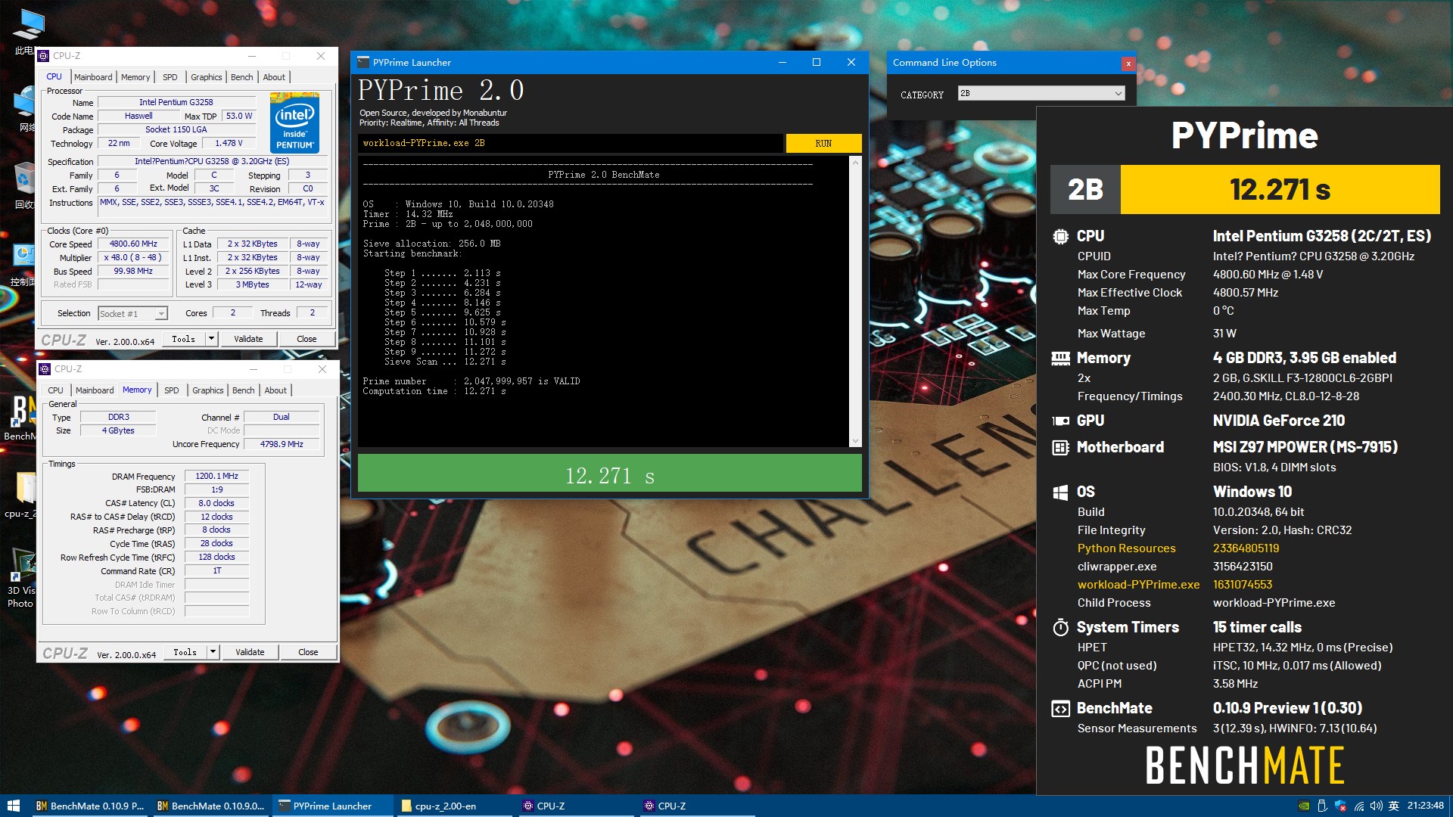Click the console scrollbar down arrow

[x=855, y=441]
